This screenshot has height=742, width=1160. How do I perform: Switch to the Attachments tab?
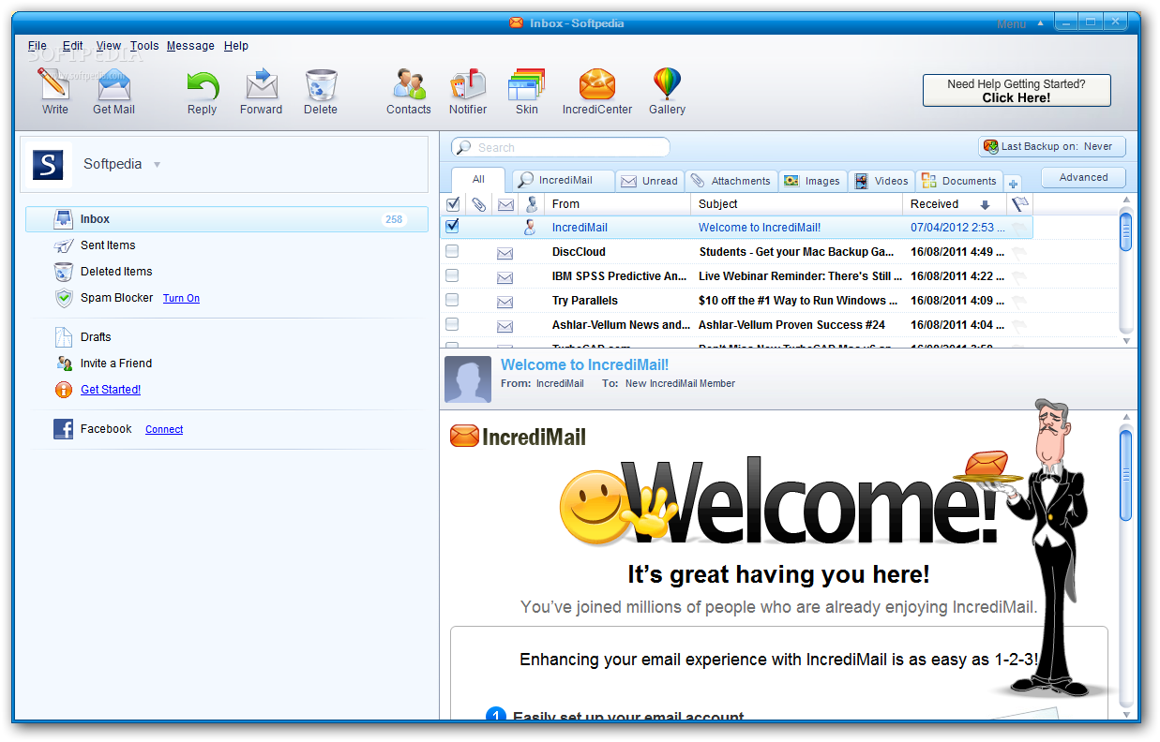731,181
